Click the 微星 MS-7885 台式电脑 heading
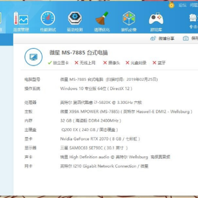198x198 pixels. [x=79, y=53]
